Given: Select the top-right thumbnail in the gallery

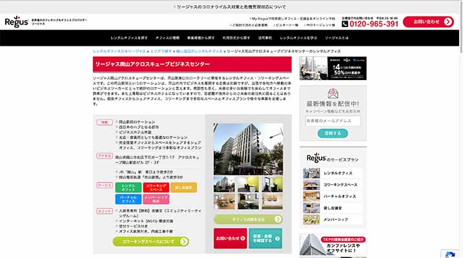Looking at the screenshot, I should point(272,184).
